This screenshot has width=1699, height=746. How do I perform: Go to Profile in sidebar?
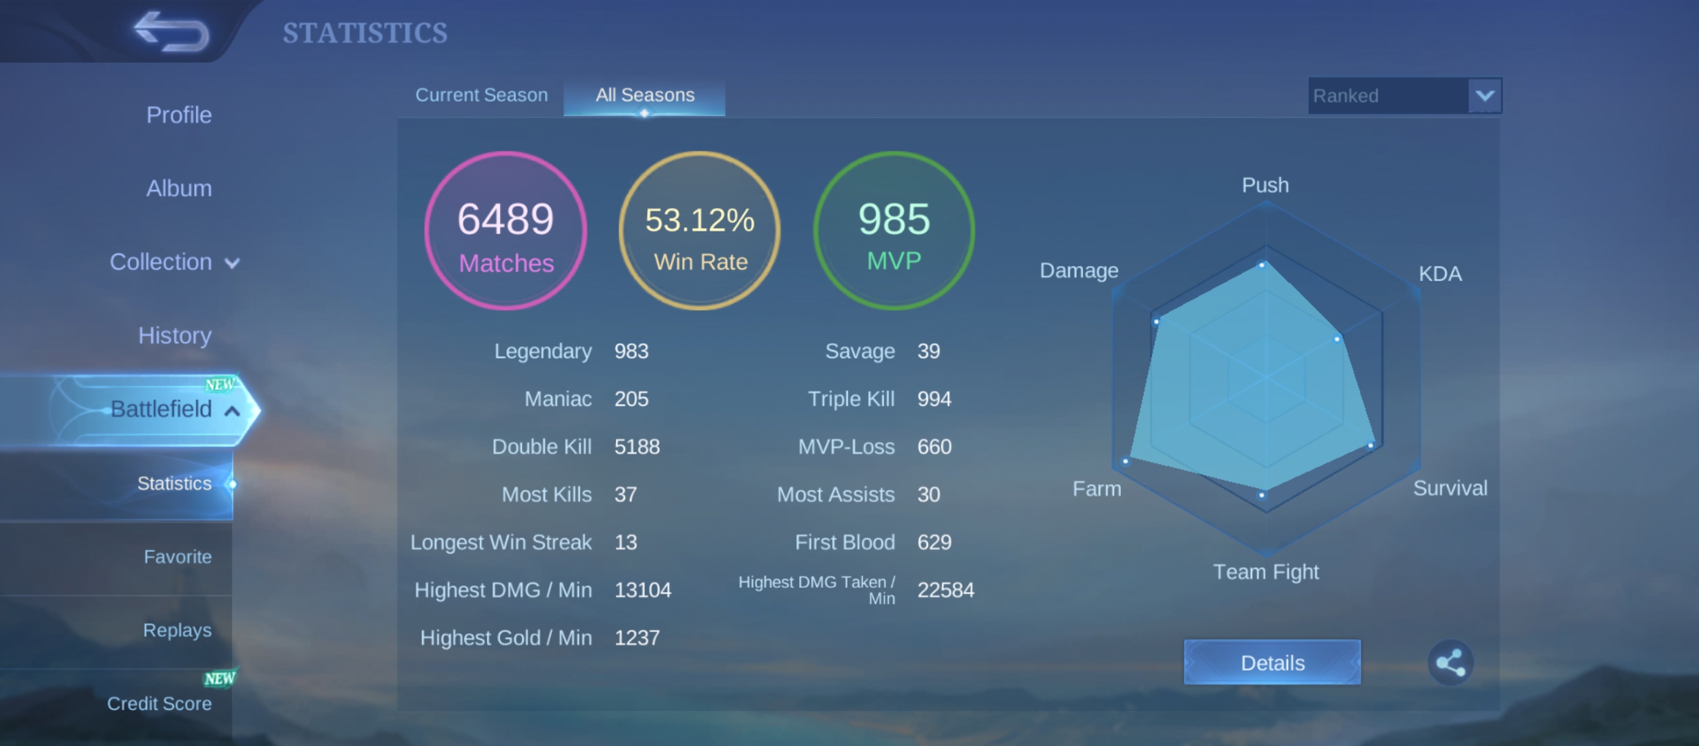pyautogui.click(x=179, y=115)
